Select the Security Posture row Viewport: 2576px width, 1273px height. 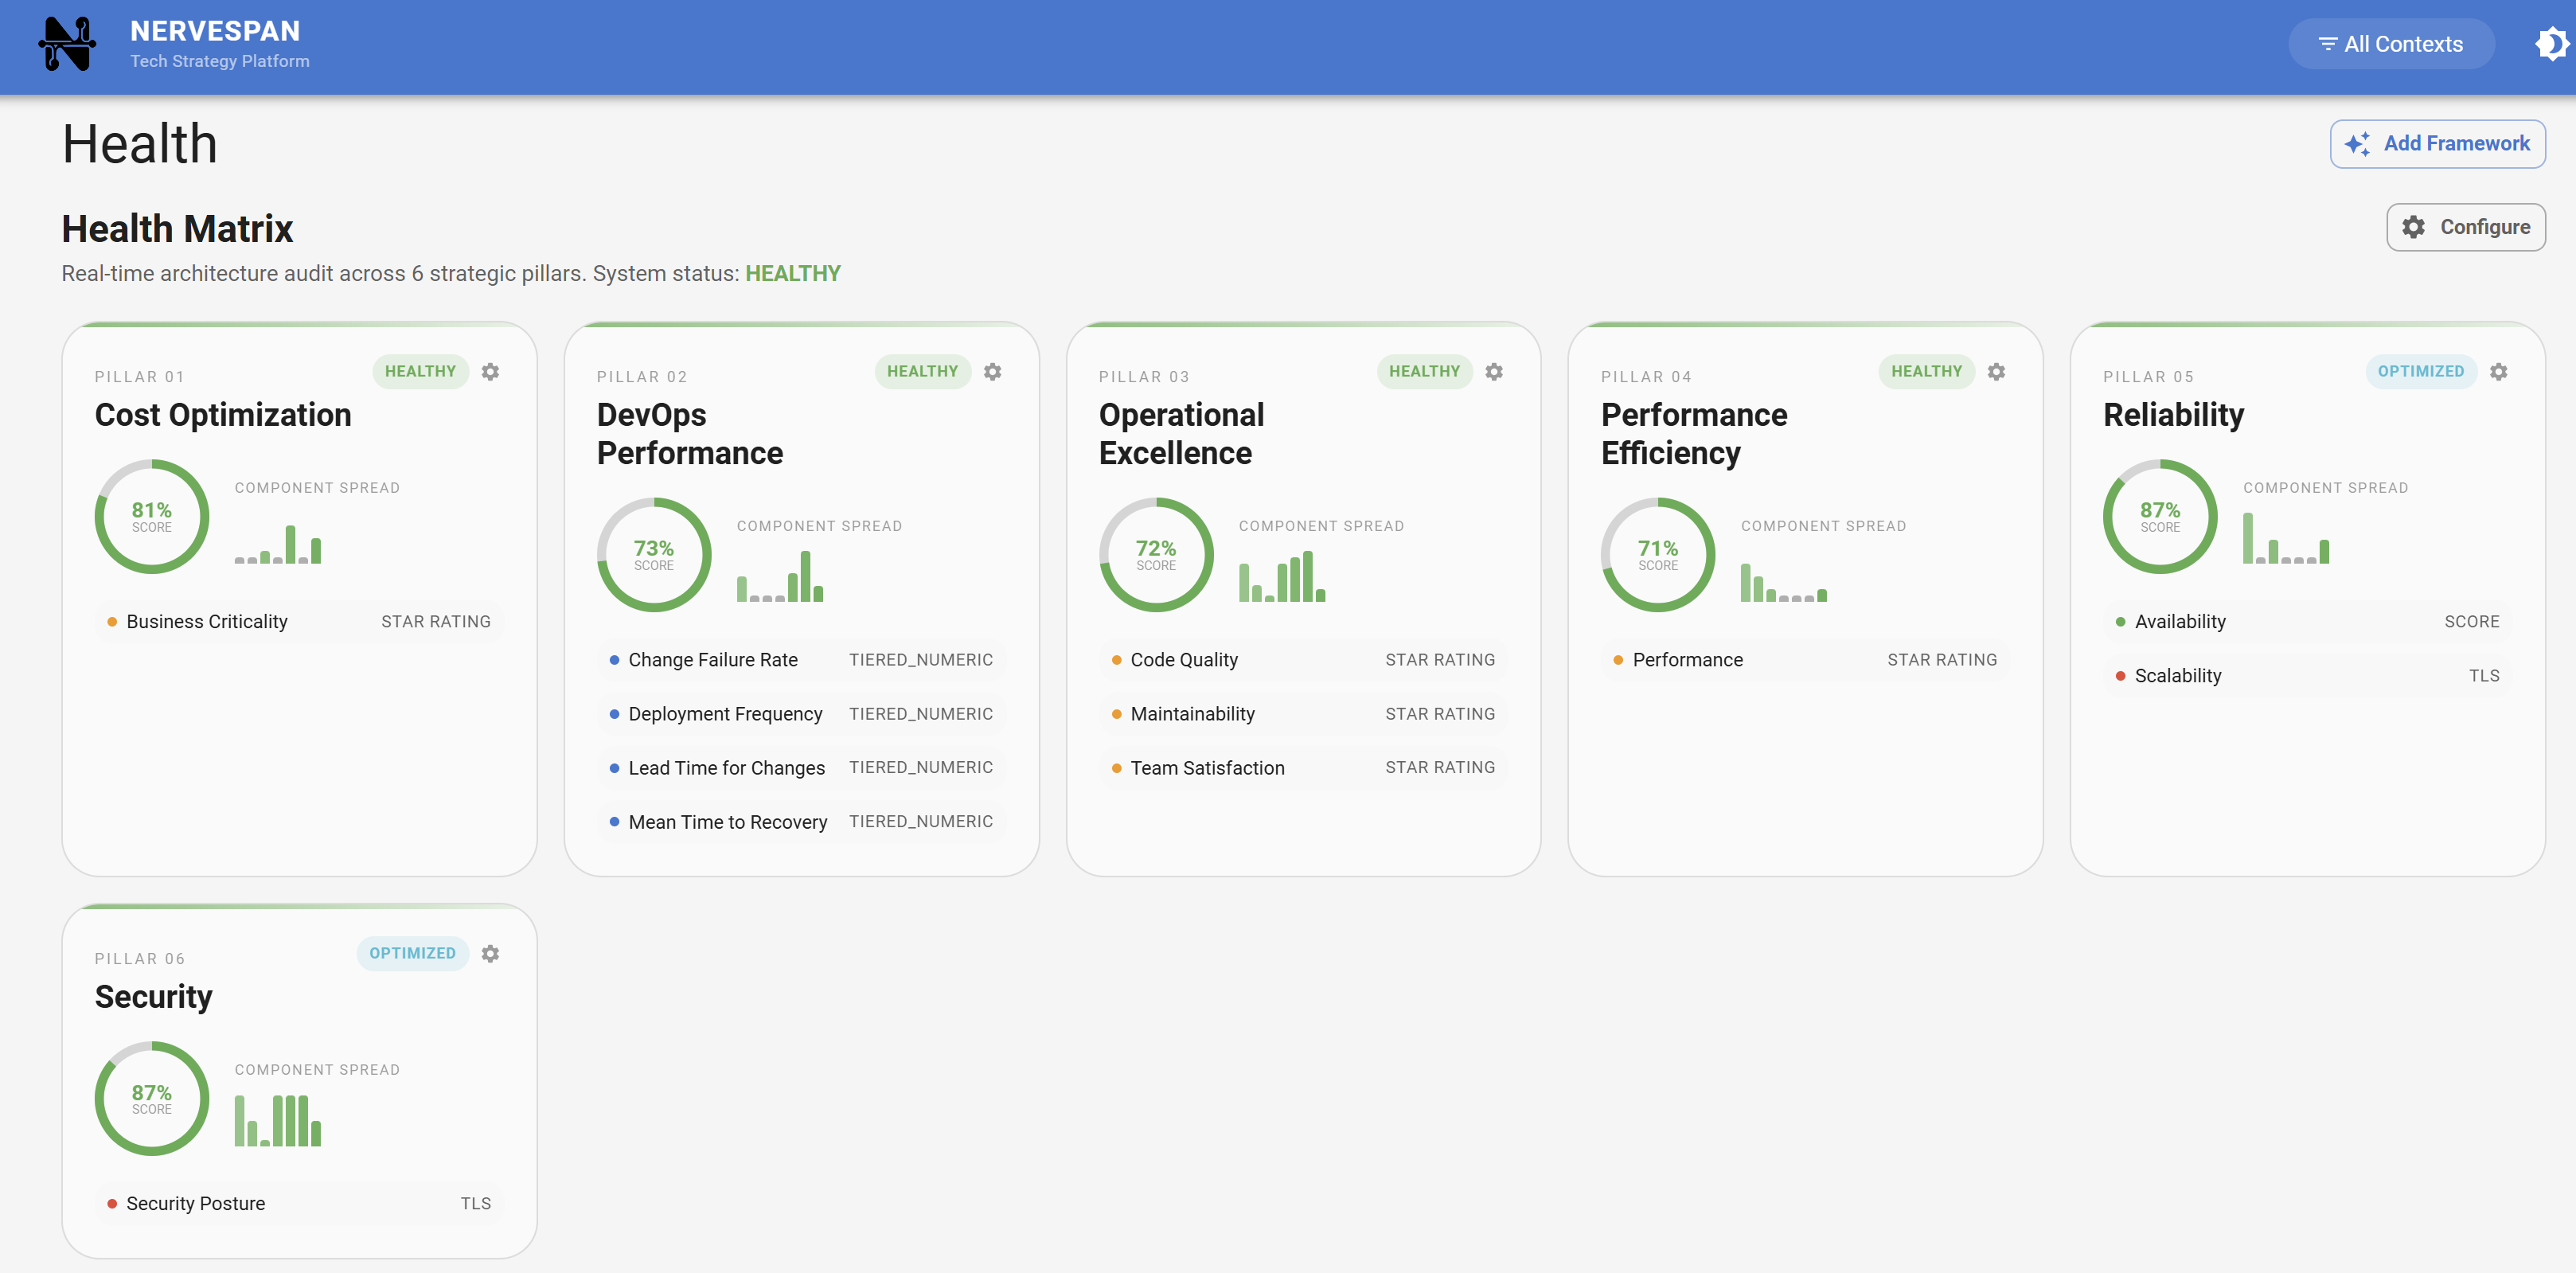[x=299, y=1204]
